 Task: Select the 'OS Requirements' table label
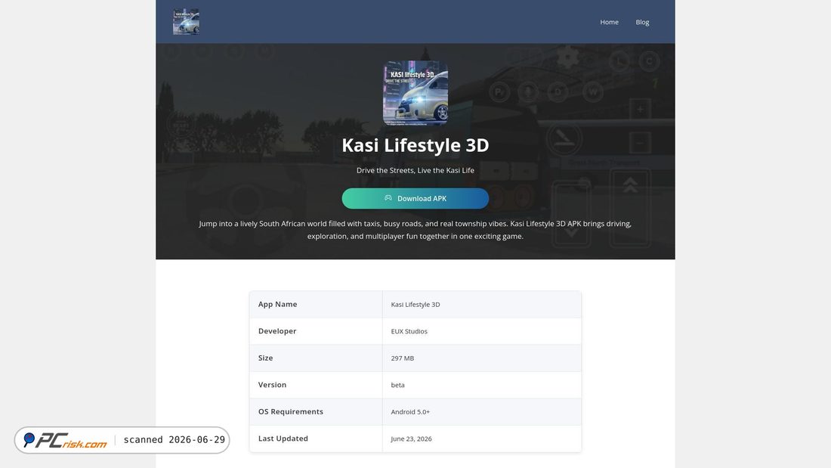coord(290,412)
